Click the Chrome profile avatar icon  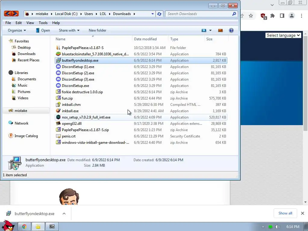click(x=292, y=16)
